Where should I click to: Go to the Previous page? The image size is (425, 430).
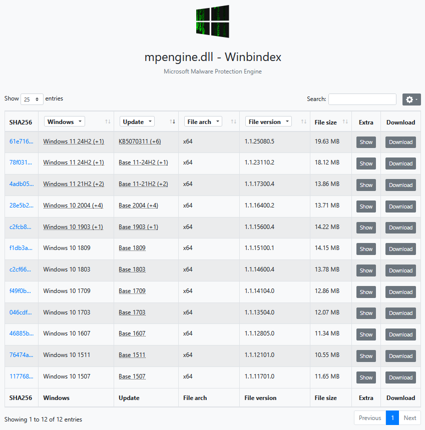pyautogui.click(x=370, y=418)
